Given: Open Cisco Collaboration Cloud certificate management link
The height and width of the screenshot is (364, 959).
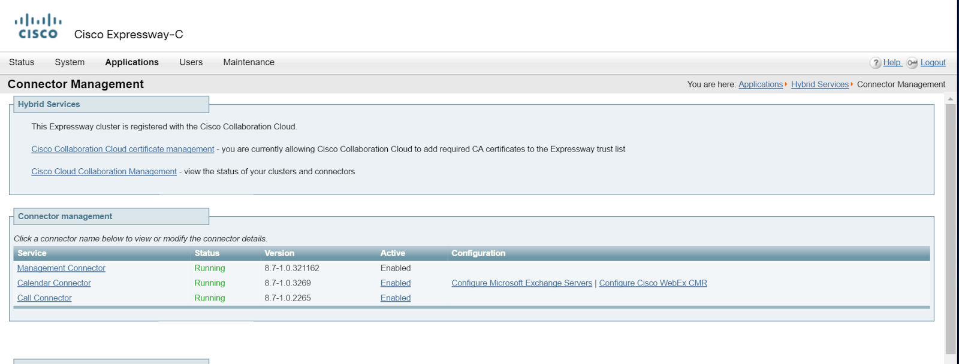Looking at the screenshot, I should pyautogui.click(x=123, y=149).
